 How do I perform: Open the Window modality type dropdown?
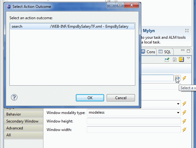[x=178, y=113]
